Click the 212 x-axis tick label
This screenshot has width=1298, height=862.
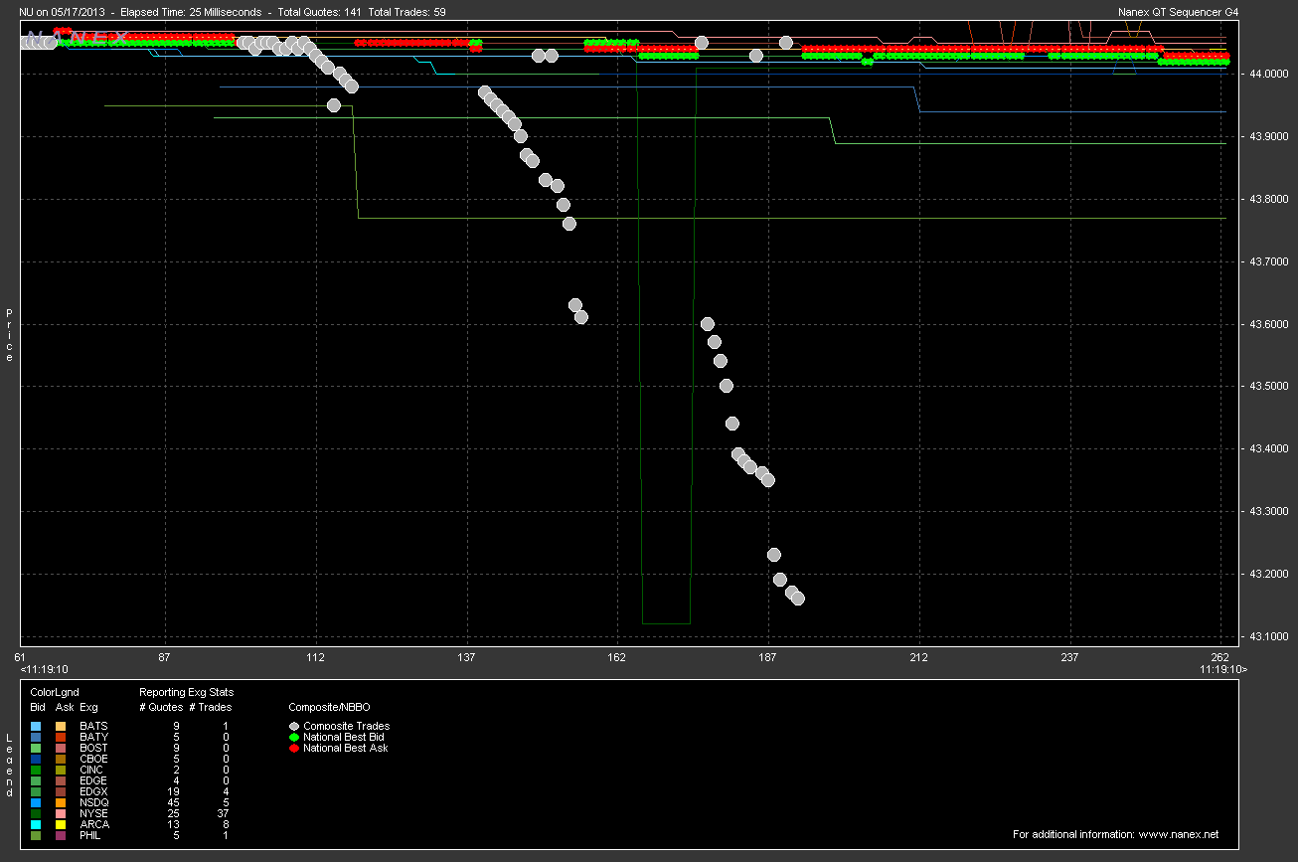[919, 657]
